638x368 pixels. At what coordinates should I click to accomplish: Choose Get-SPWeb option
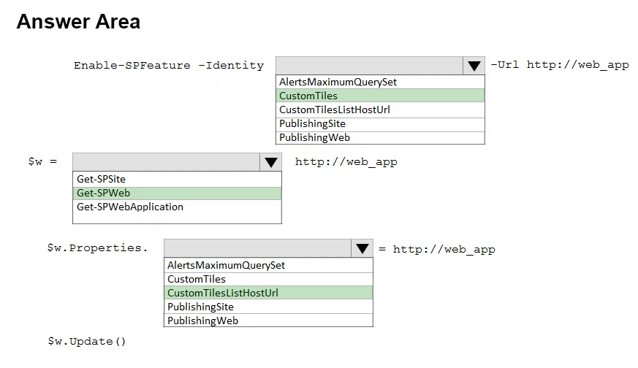(x=177, y=193)
